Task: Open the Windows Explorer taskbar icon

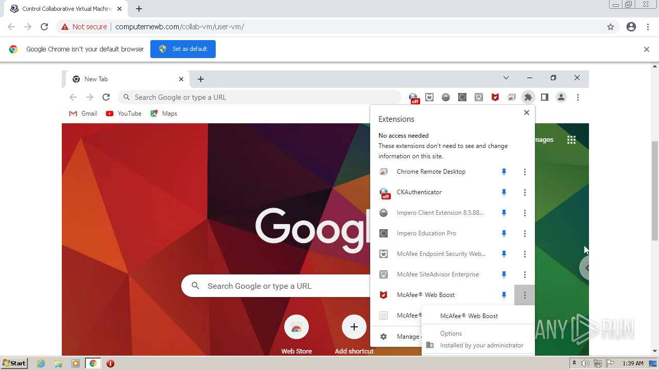Action: 58,363
